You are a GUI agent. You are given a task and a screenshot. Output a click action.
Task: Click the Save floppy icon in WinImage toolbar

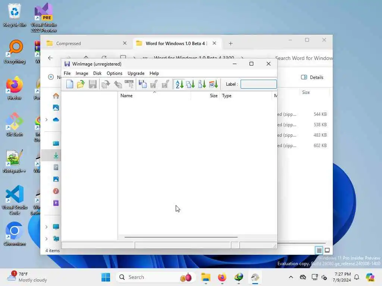[93, 84]
